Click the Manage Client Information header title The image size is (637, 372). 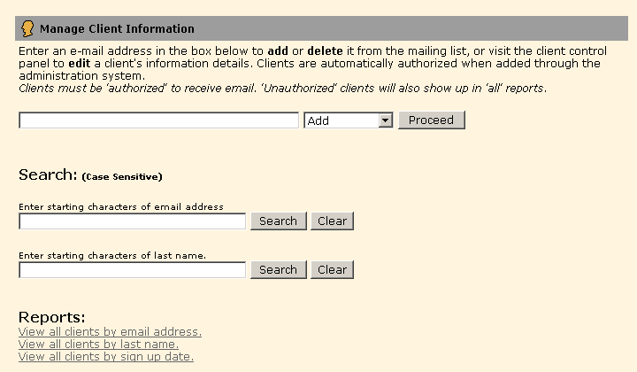tap(117, 29)
